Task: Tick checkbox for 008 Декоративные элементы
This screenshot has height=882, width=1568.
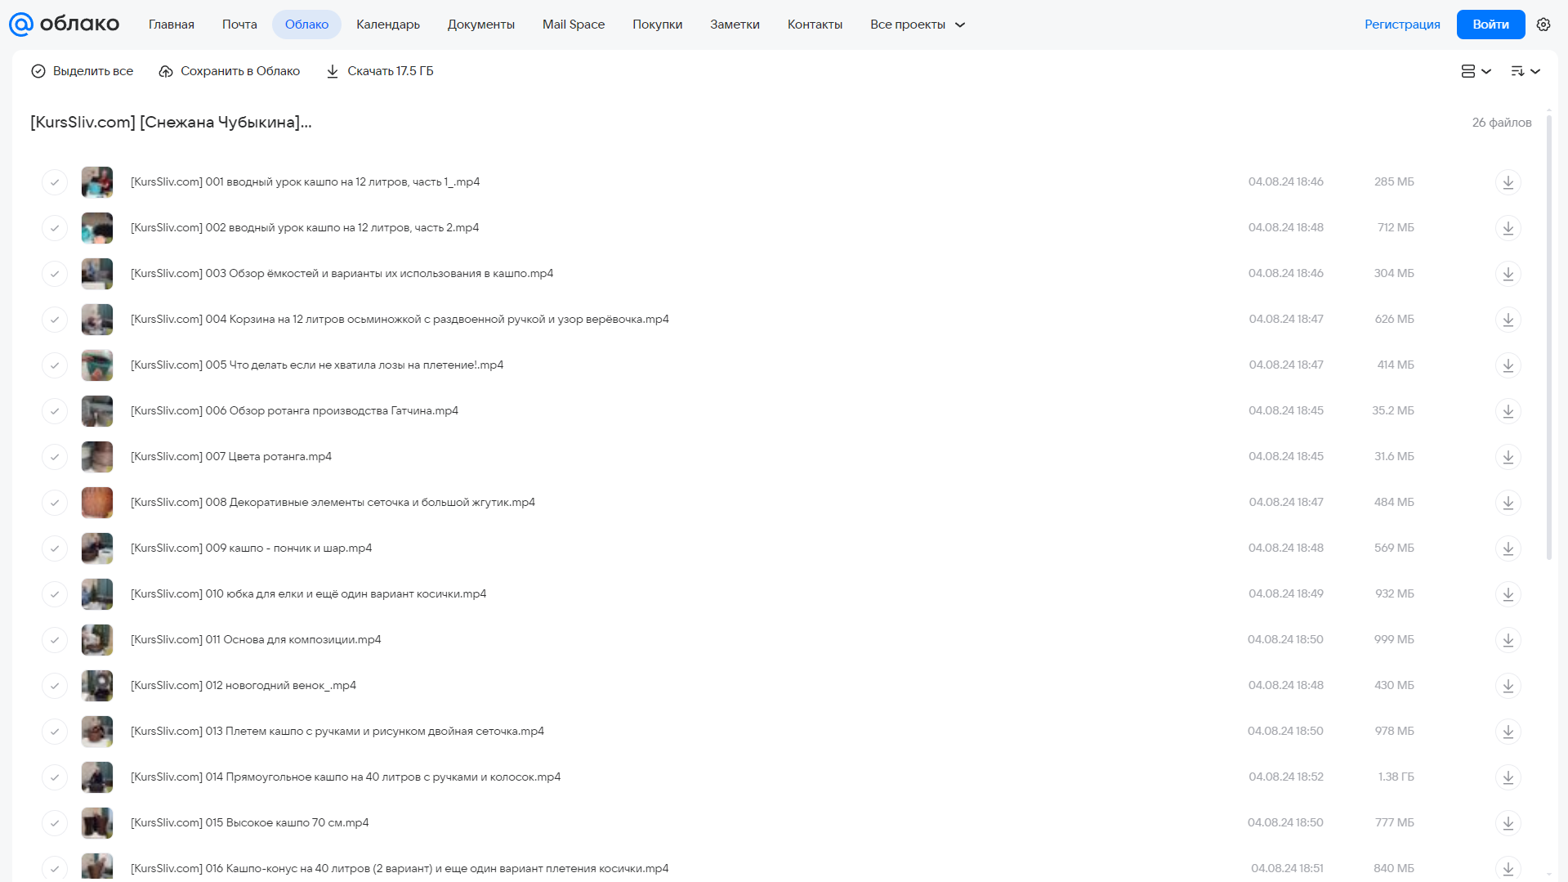Action: [55, 503]
